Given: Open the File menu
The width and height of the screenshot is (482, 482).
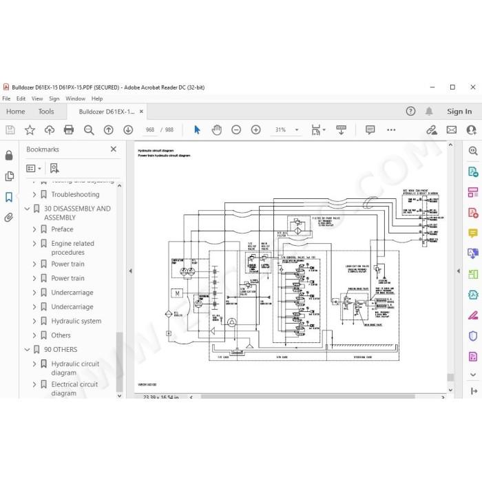Looking at the screenshot, I should click(x=6, y=98).
